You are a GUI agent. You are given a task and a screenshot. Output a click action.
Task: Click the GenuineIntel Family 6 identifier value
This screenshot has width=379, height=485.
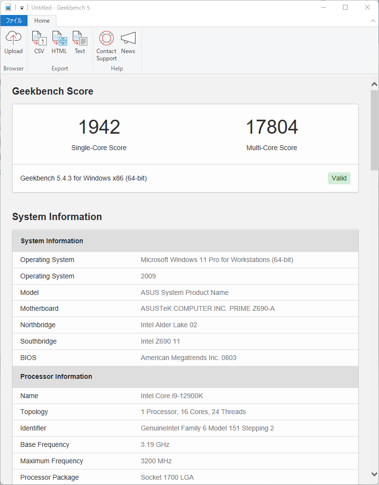207,428
